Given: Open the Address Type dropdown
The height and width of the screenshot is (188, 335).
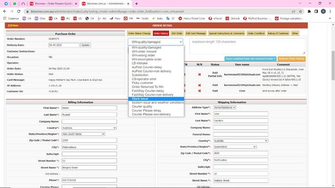Looking at the screenshot, I should point(224,107).
